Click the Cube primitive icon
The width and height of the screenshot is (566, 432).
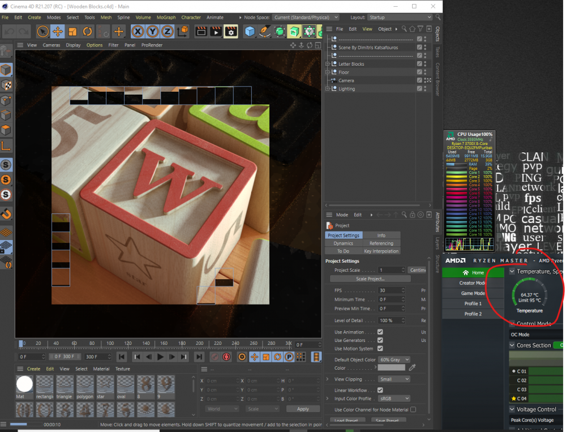pyautogui.click(x=250, y=31)
